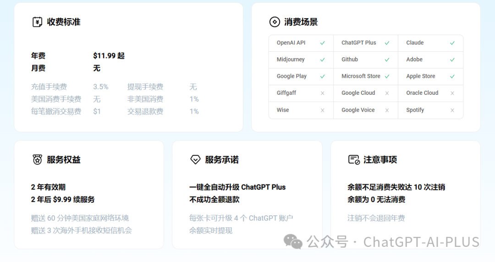The width and height of the screenshot is (495, 262).
Task: Click the 2 年后 $9.99 续服务 line
Action: click(63, 200)
